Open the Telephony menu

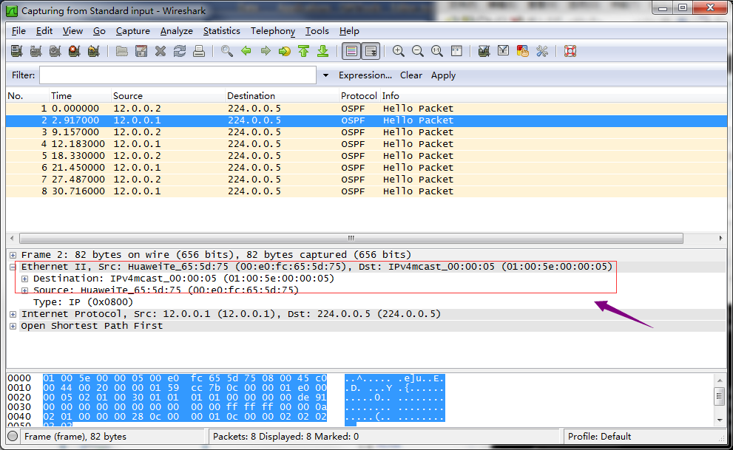point(273,31)
